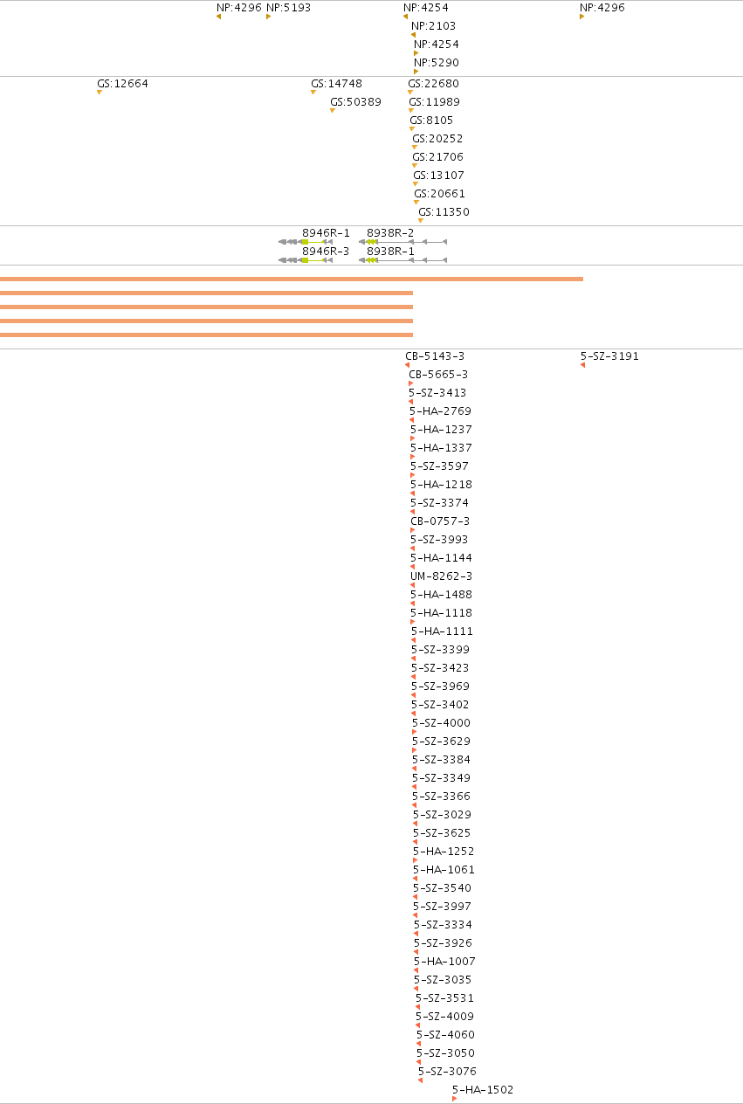743x1104 pixels.
Task: Select transcript 8946R-1 label
Action: (x=326, y=233)
